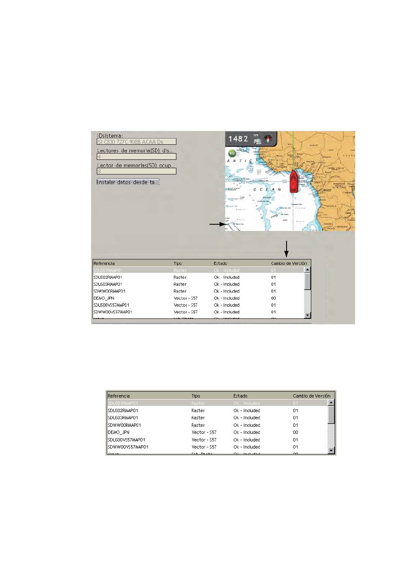Click Raster type of SDWW00RMAP01, upper list
This screenshot has width=398, height=577.
coord(180,291)
